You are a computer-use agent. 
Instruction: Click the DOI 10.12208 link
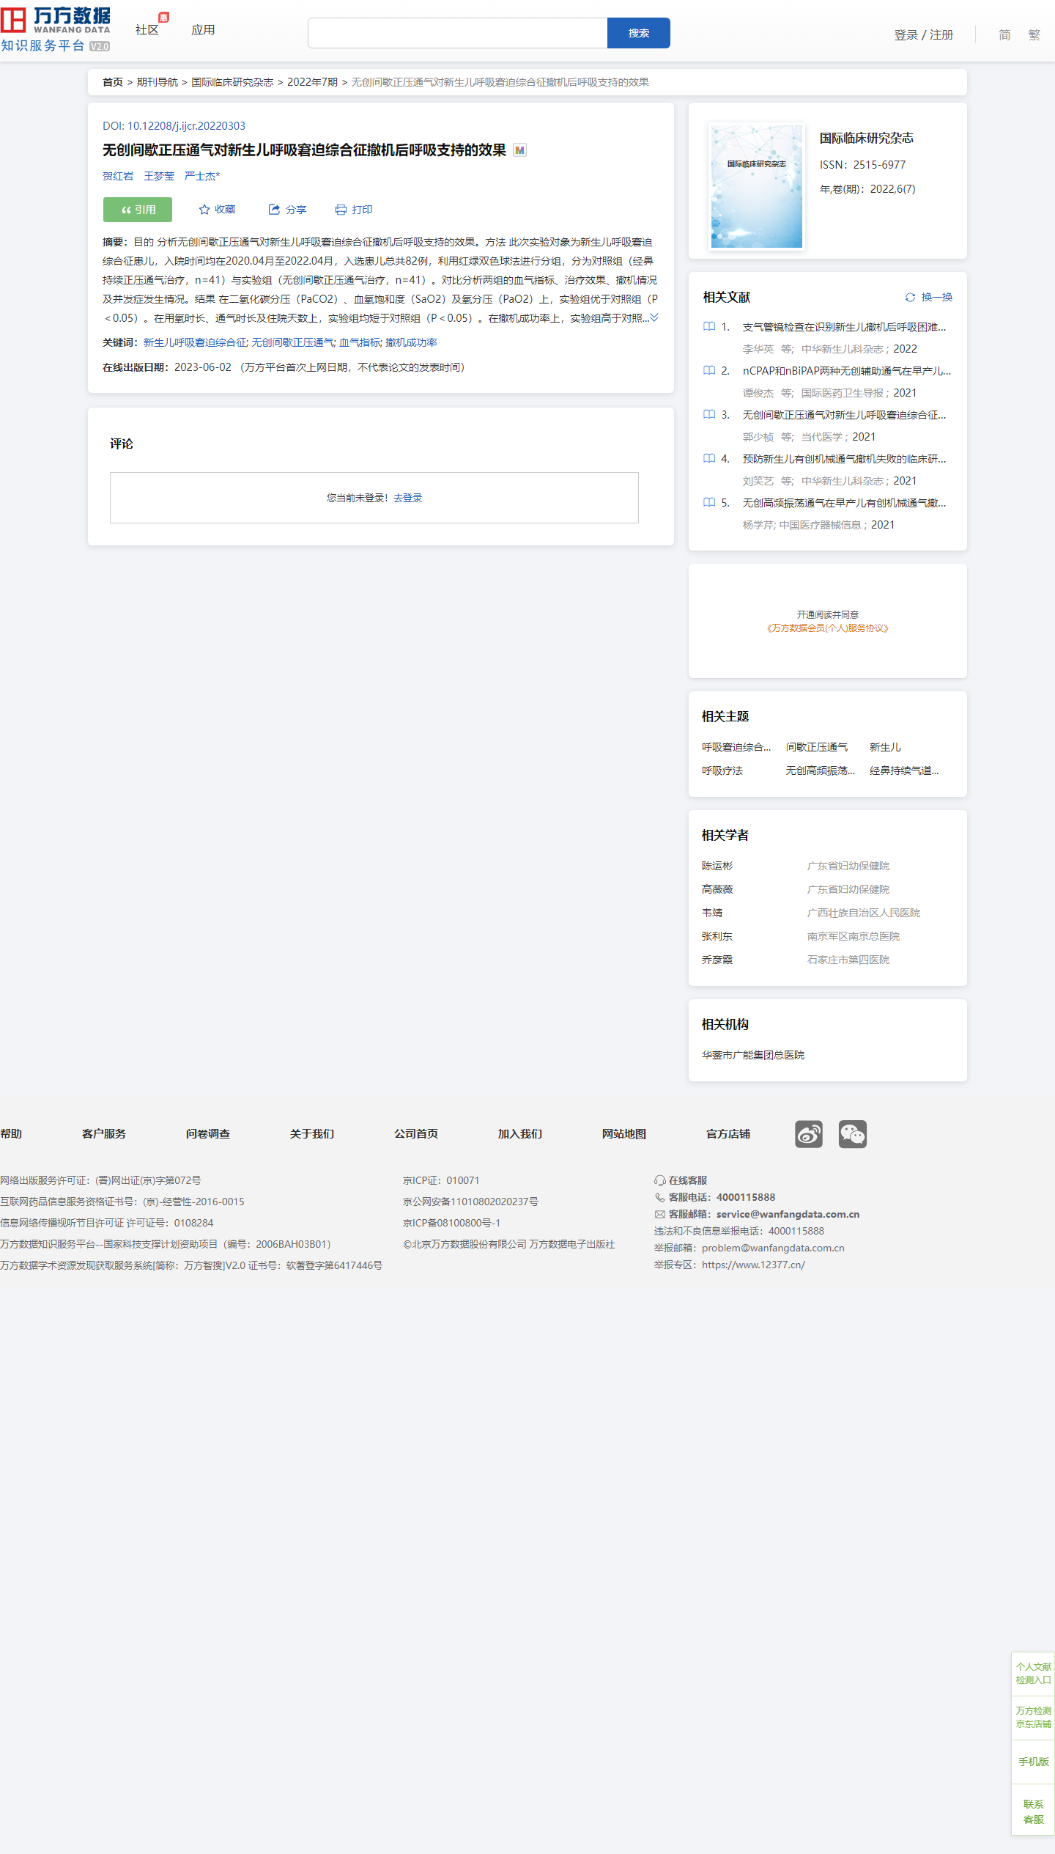(x=186, y=126)
